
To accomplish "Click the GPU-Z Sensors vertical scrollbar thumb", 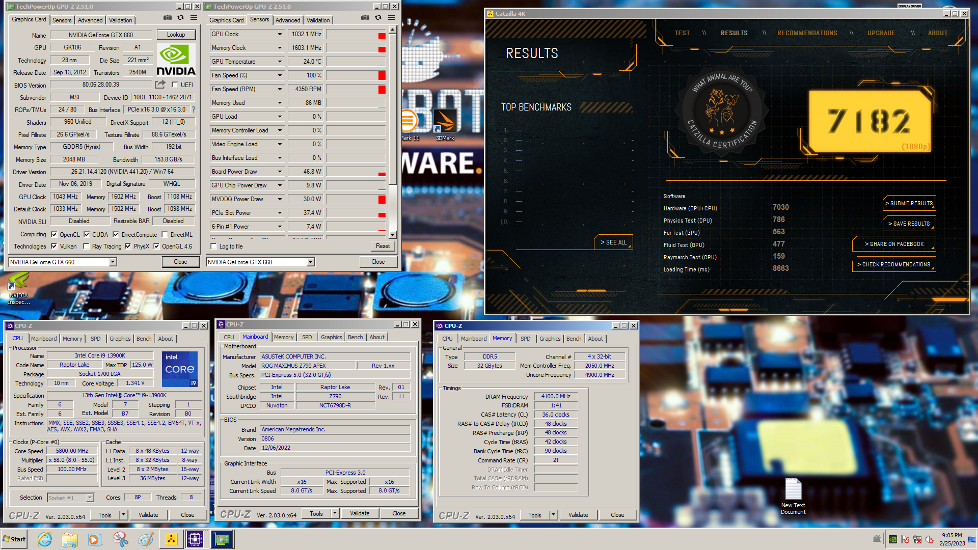I will 392,109.
